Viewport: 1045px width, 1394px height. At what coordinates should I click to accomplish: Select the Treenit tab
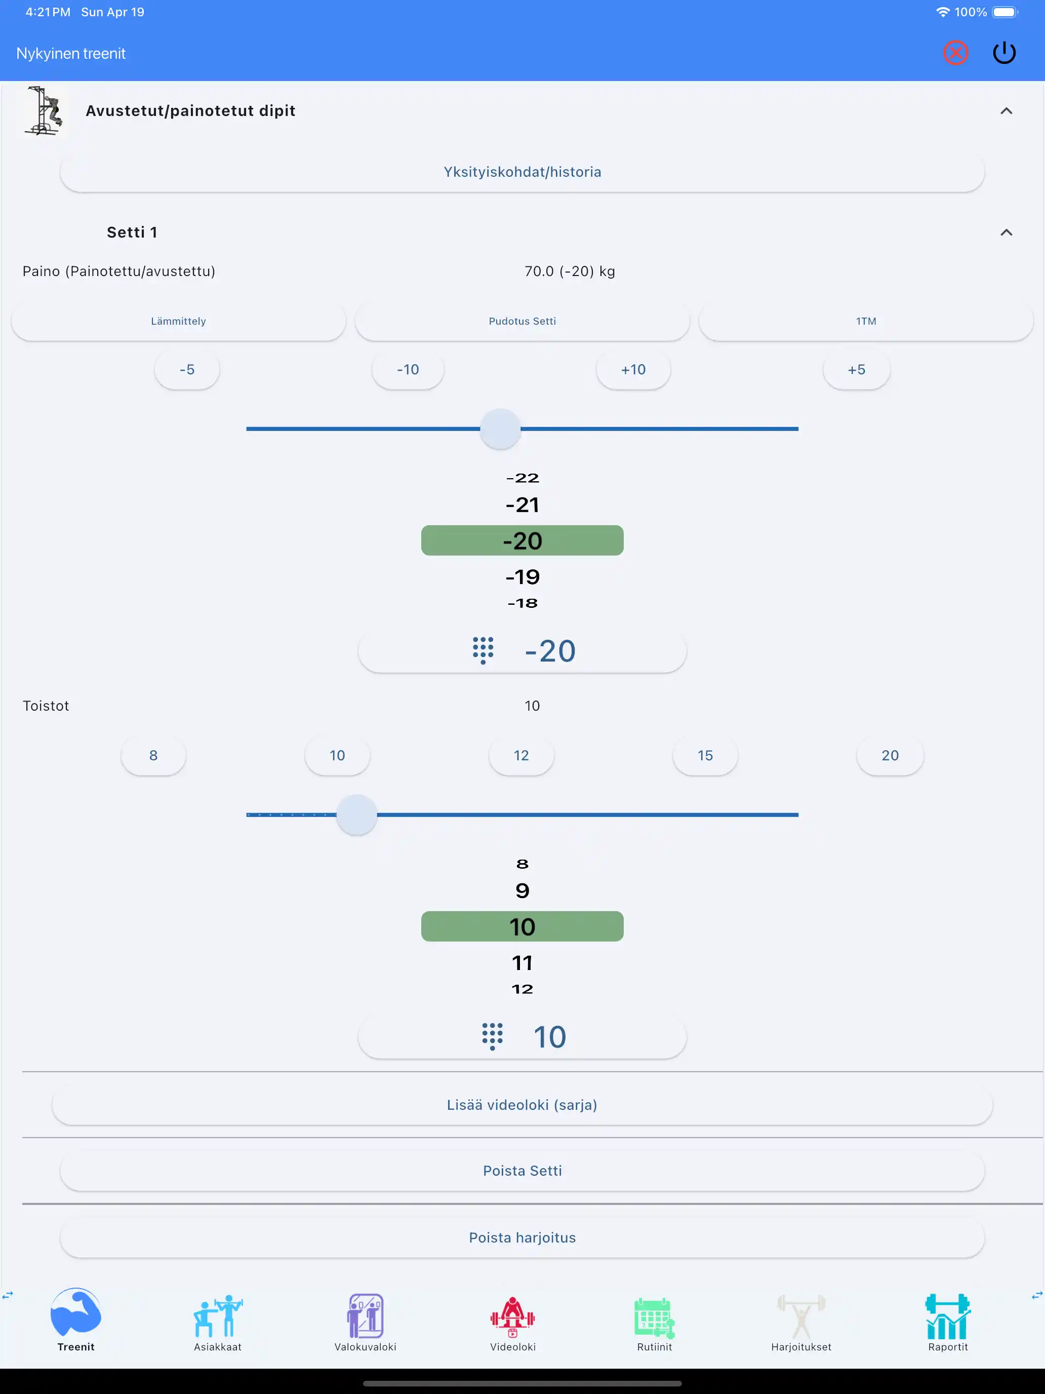tap(75, 1322)
